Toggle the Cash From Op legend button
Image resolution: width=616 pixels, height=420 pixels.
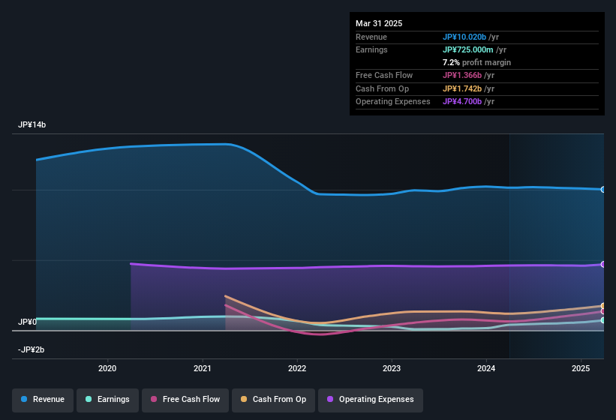[273, 400]
